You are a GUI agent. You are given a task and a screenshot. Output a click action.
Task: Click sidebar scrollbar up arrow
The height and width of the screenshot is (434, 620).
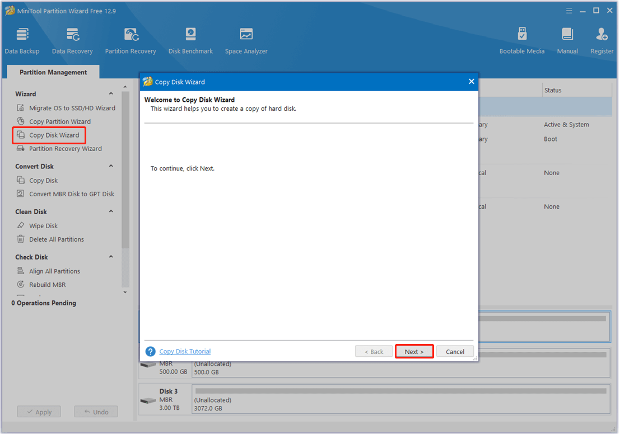[125, 87]
